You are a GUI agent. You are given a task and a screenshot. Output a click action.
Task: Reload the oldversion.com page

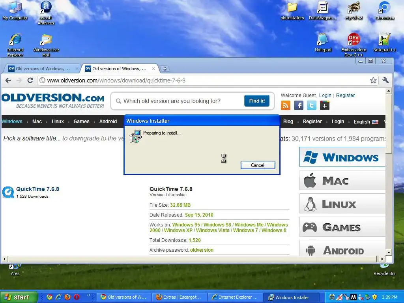click(30, 80)
